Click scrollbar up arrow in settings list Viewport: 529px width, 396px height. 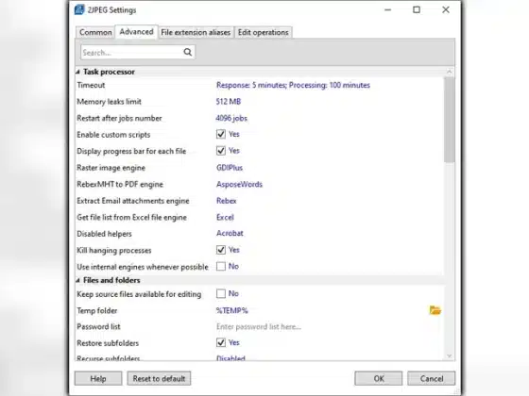449,72
